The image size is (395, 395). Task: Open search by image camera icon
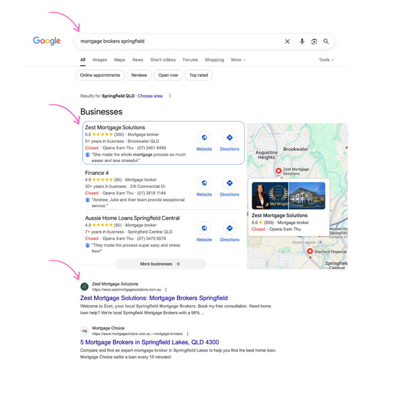click(x=314, y=41)
